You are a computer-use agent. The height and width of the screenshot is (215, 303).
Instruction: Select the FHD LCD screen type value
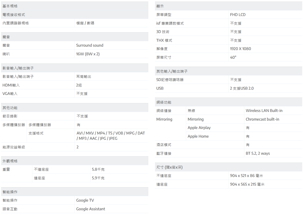(238, 15)
